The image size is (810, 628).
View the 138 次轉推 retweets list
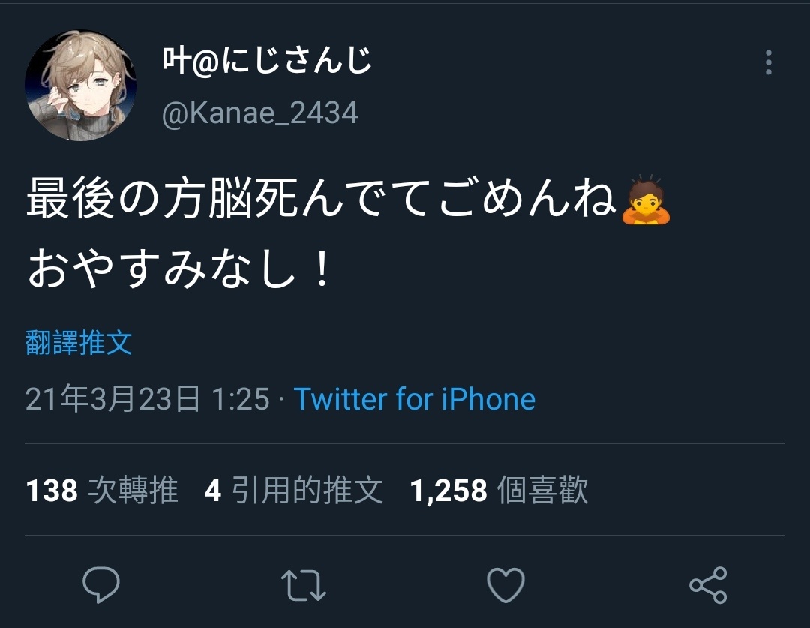point(102,489)
